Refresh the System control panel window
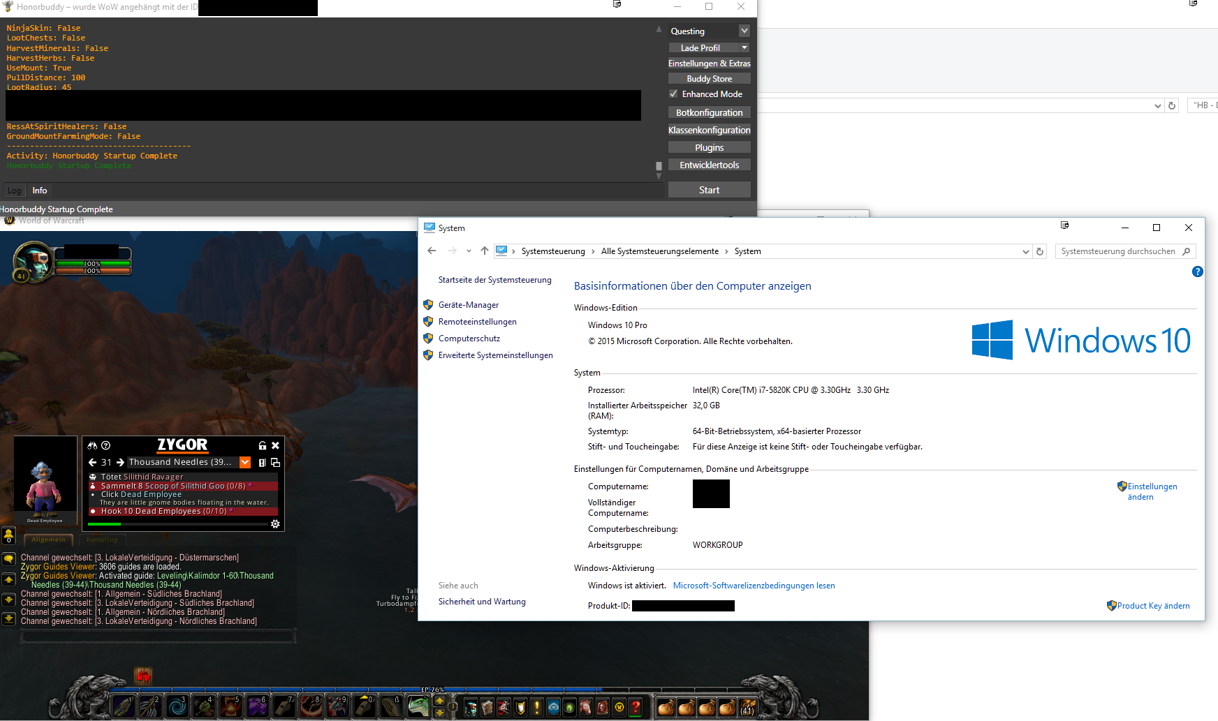This screenshot has height=721, width=1218. click(x=1040, y=251)
